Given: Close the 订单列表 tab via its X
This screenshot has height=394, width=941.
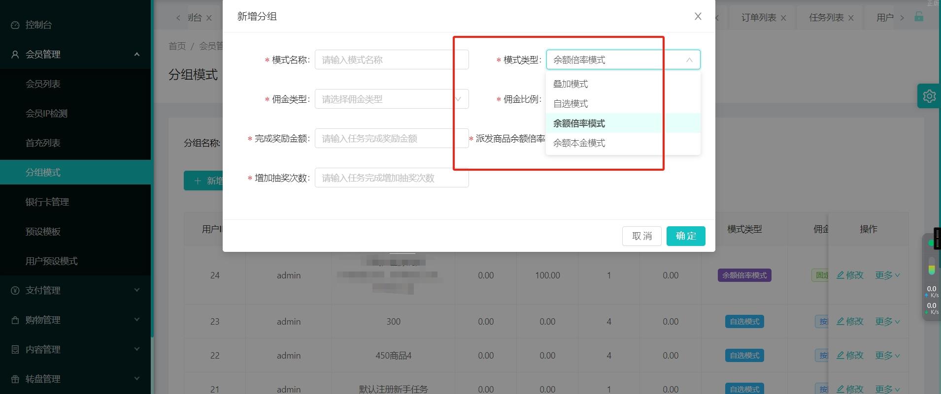Looking at the screenshot, I should (x=783, y=18).
